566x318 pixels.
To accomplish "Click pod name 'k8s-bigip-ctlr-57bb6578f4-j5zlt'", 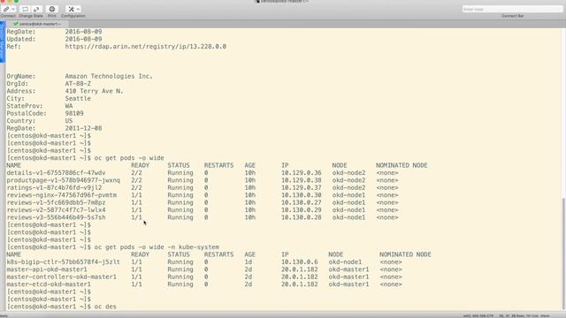I will (63, 261).
